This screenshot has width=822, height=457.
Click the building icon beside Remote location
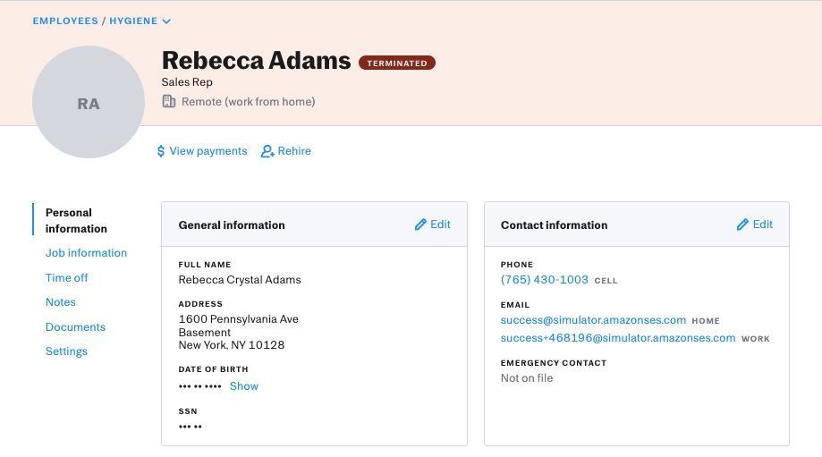tap(169, 101)
